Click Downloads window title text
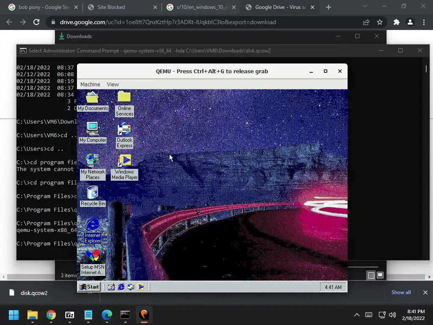This screenshot has height=325, width=433. pos(79,36)
